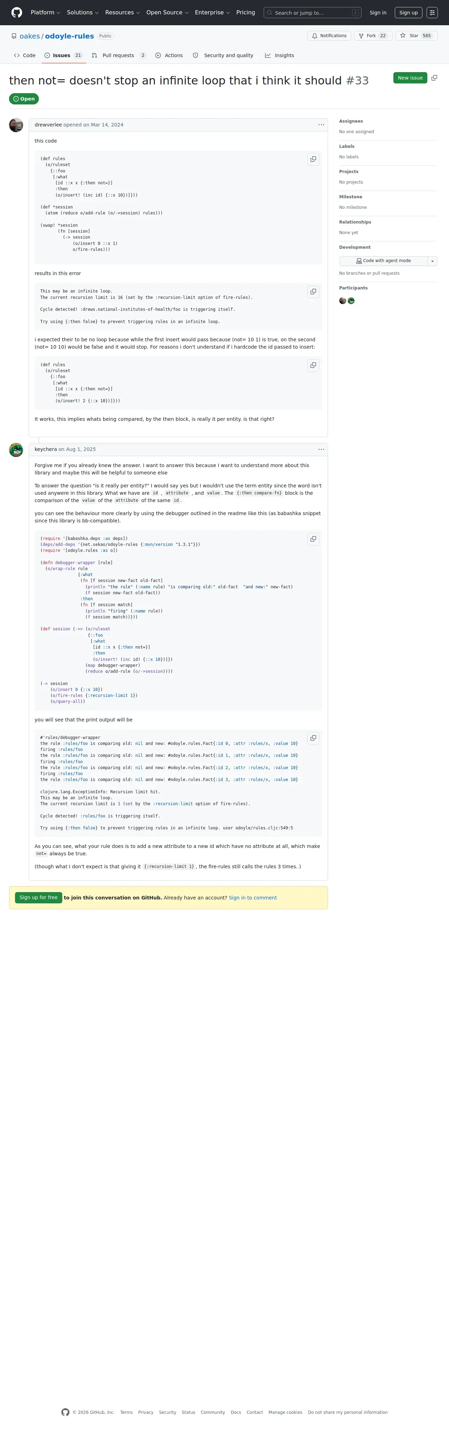449x1431 pixels.
Task: Click Do not share my personal information
Action: [x=348, y=1413]
